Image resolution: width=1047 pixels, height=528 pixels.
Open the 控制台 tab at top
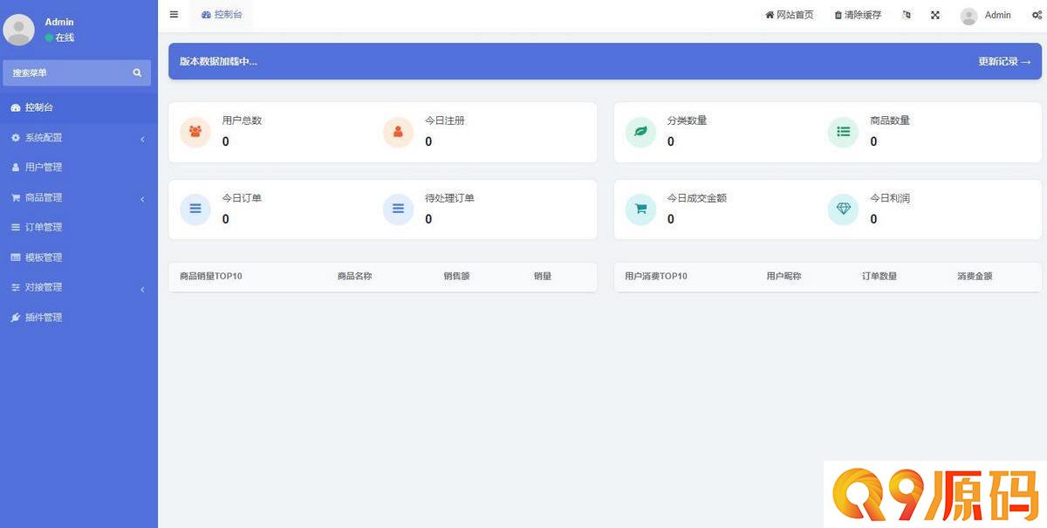[222, 15]
